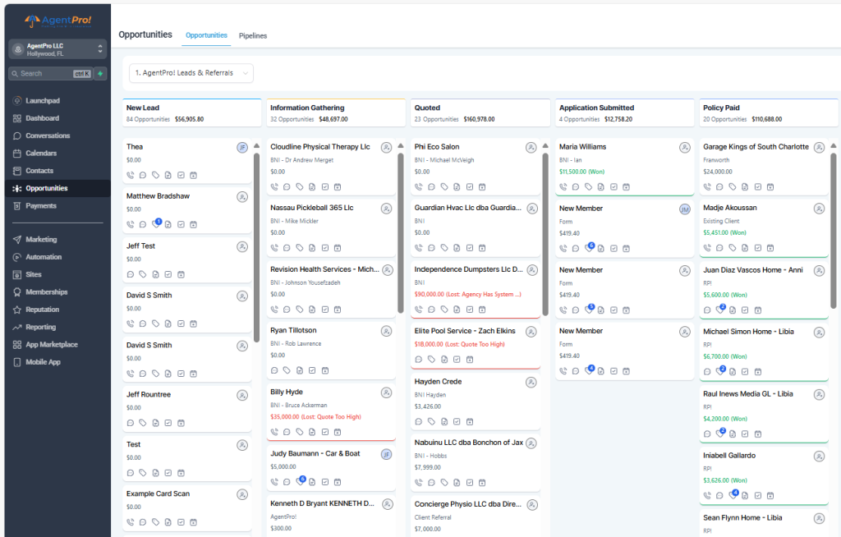The height and width of the screenshot is (537, 841).
Task: Click calendar icon on Matthew Bradshaw card
Action: pos(193,225)
